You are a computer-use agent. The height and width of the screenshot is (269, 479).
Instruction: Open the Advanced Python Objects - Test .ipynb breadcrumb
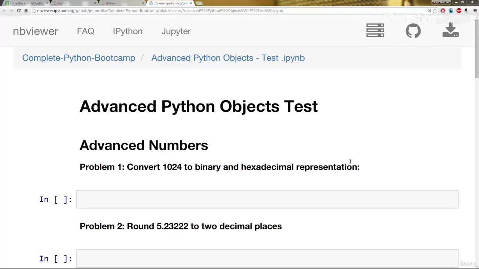[x=228, y=58]
